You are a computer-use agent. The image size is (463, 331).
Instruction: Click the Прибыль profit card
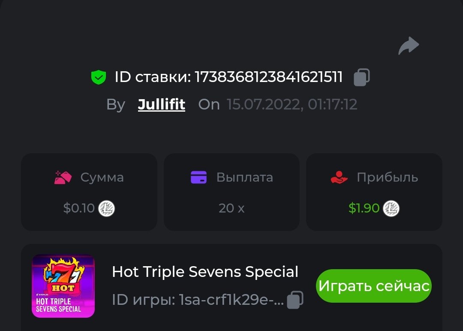[374, 192]
